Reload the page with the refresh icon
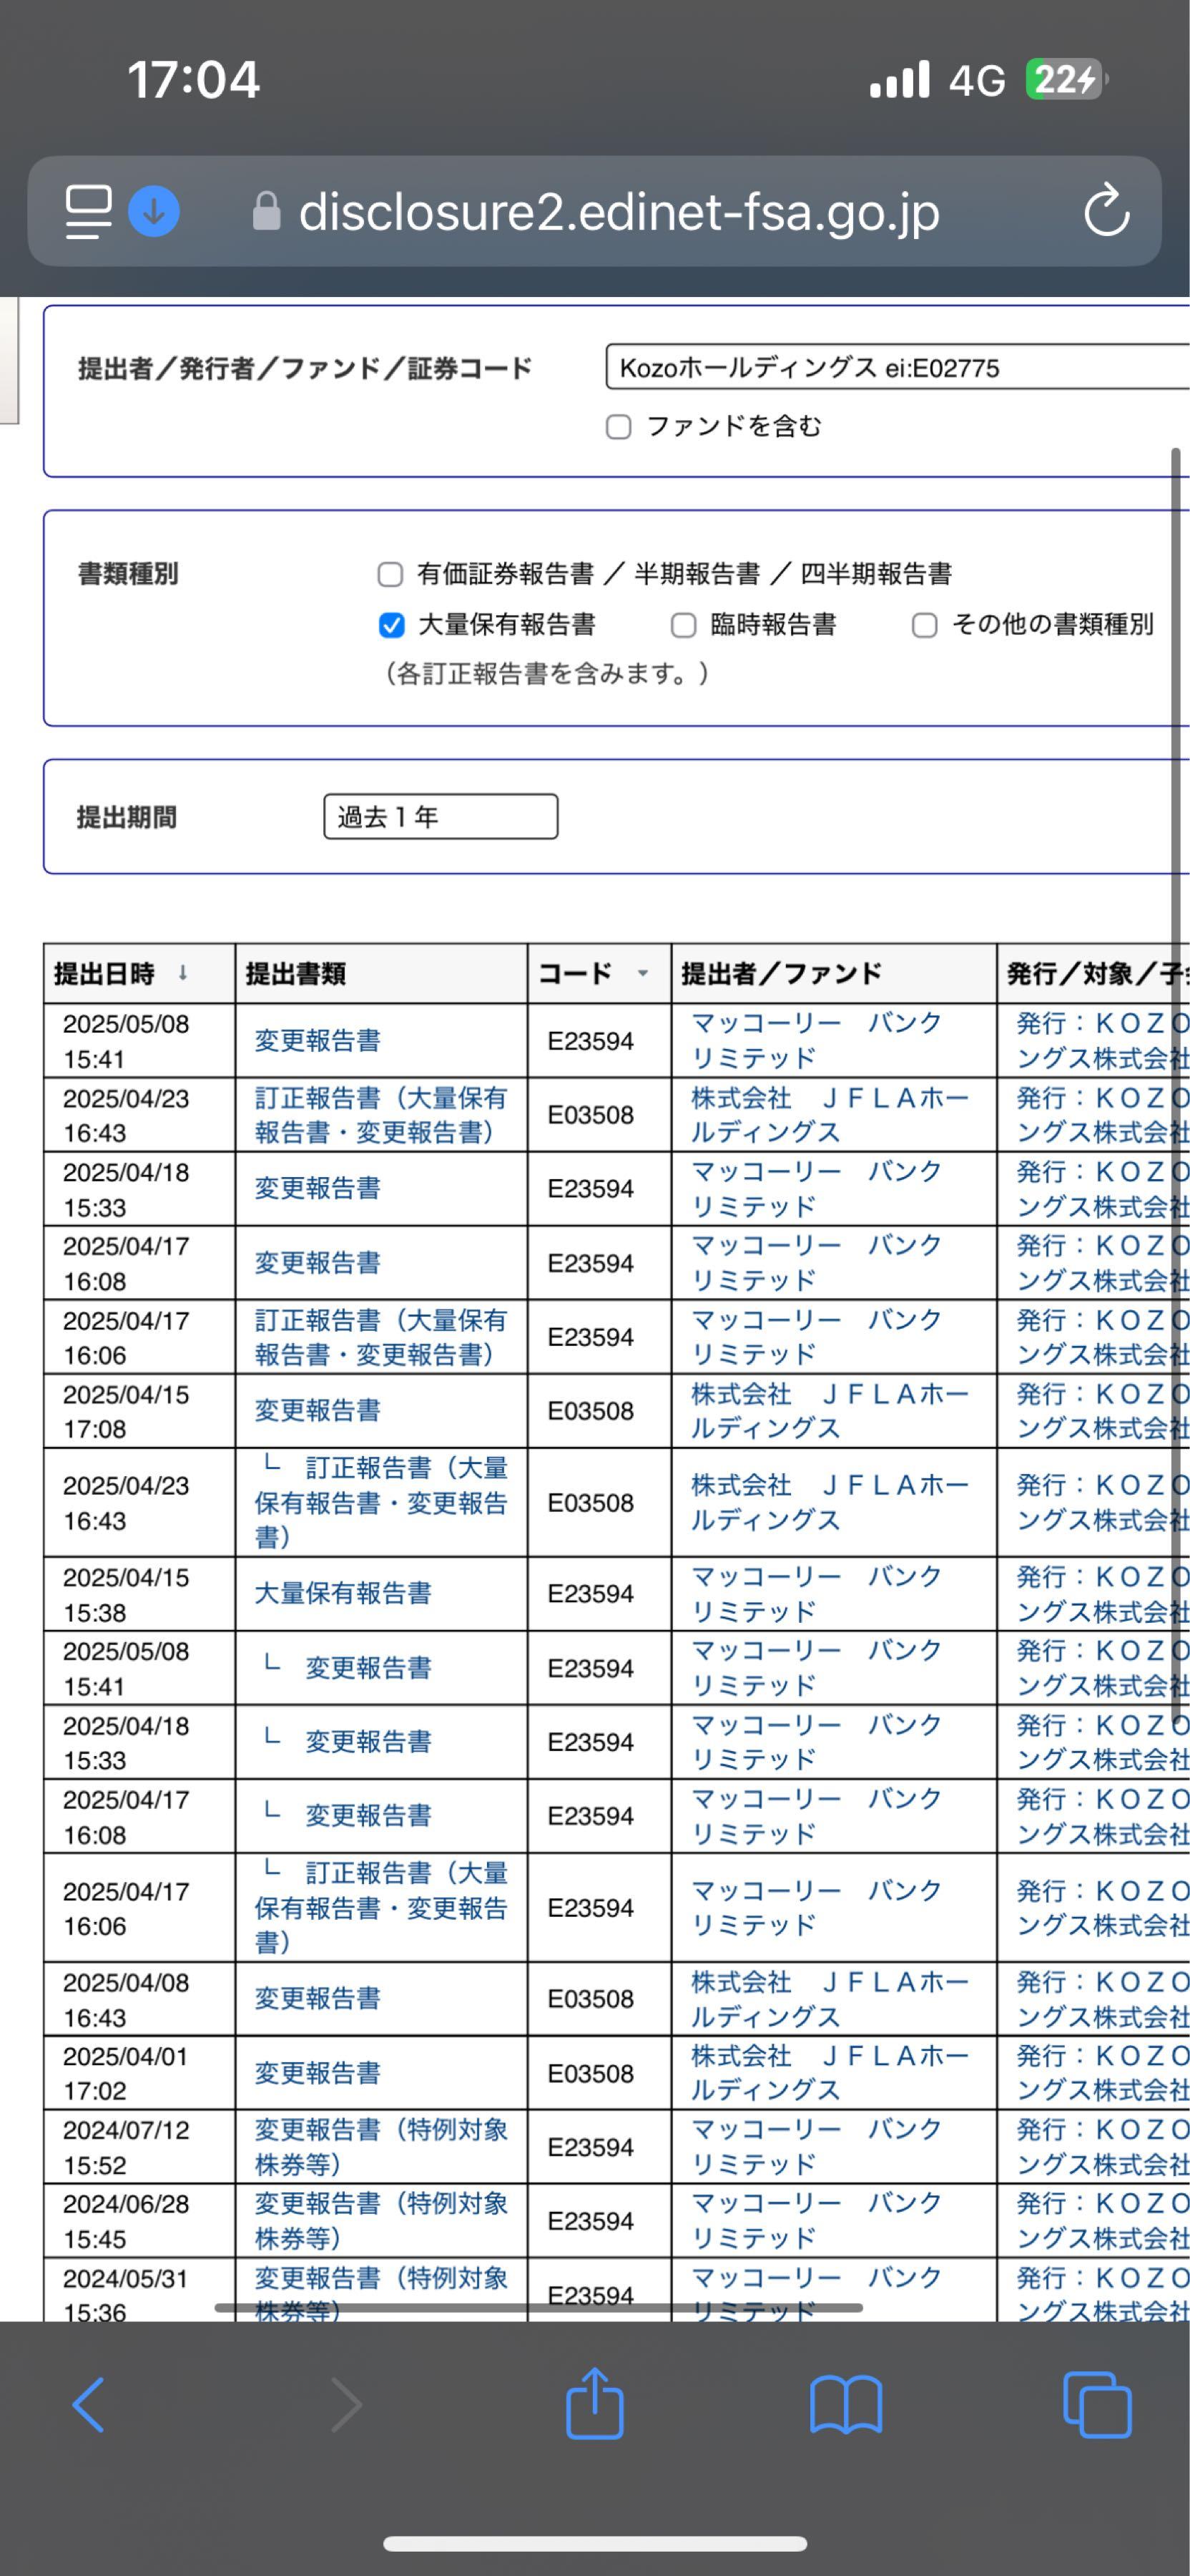1190x2576 pixels. [1107, 210]
